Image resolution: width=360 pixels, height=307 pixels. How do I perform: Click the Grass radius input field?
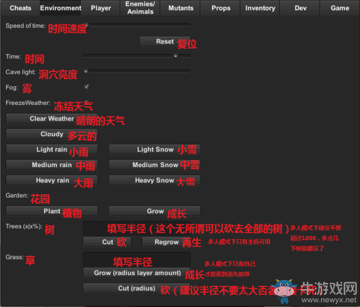pyautogui.click(x=137, y=259)
